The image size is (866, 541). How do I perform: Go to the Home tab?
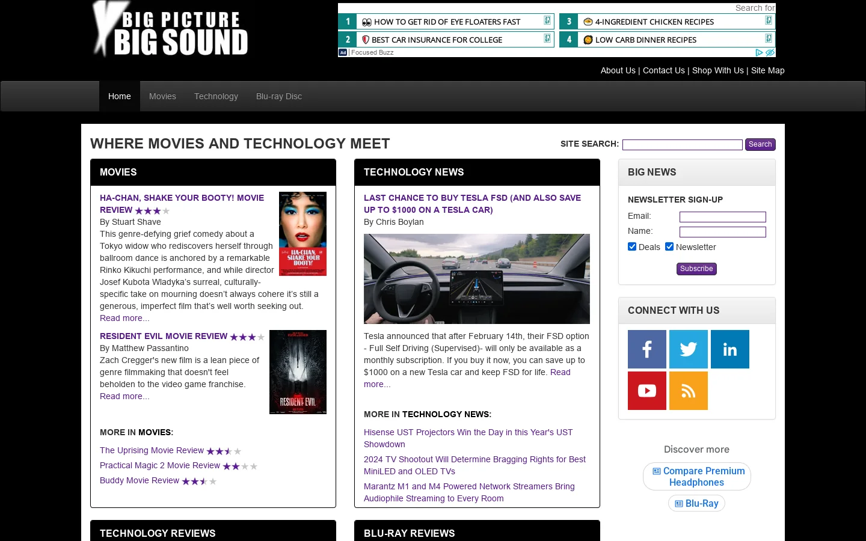120,96
